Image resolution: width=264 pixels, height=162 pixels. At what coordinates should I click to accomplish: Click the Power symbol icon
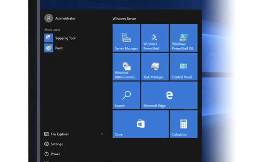[46, 154]
